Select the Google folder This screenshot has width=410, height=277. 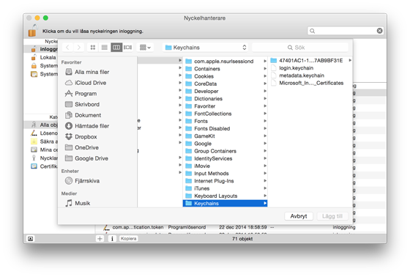[225, 144]
